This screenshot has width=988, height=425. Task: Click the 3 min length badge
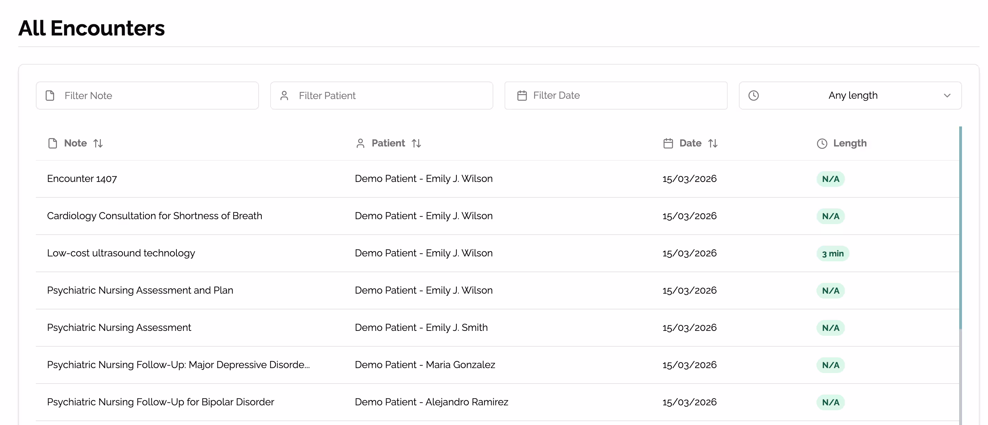833,254
